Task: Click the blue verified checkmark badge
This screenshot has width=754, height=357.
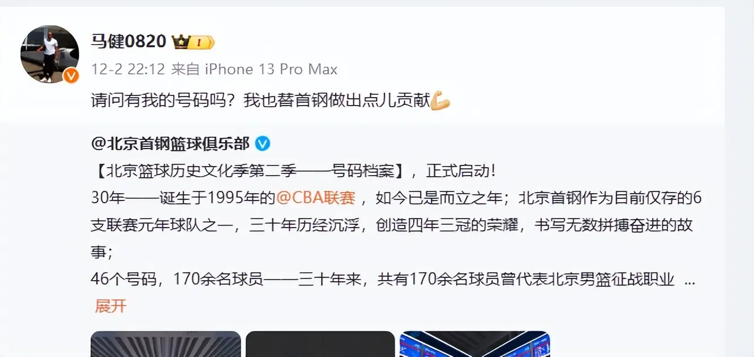Action: pyautogui.click(x=262, y=143)
